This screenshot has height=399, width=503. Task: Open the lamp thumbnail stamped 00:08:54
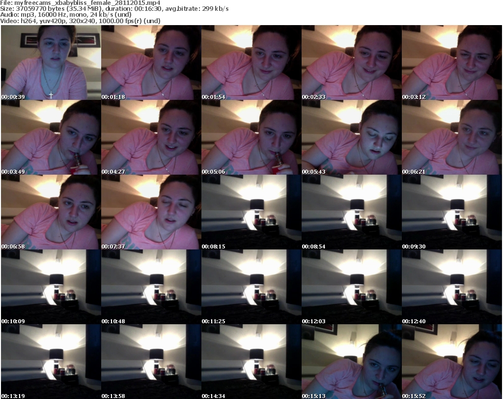point(352,213)
